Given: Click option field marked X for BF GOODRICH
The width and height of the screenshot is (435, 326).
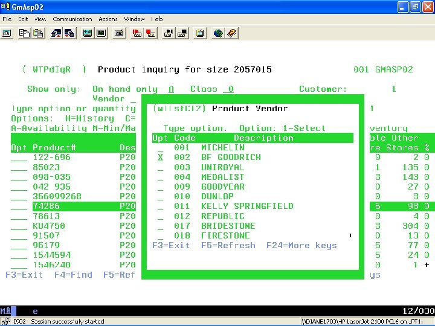Looking at the screenshot, I should click(160, 158).
